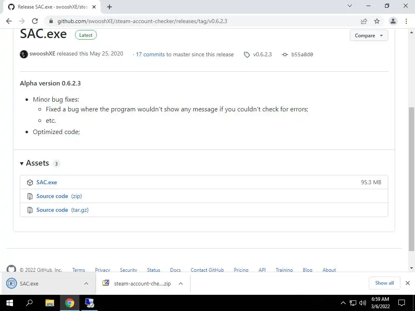Open the Terms footer link
The height and width of the screenshot is (311, 415).
pyautogui.click(x=79, y=270)
